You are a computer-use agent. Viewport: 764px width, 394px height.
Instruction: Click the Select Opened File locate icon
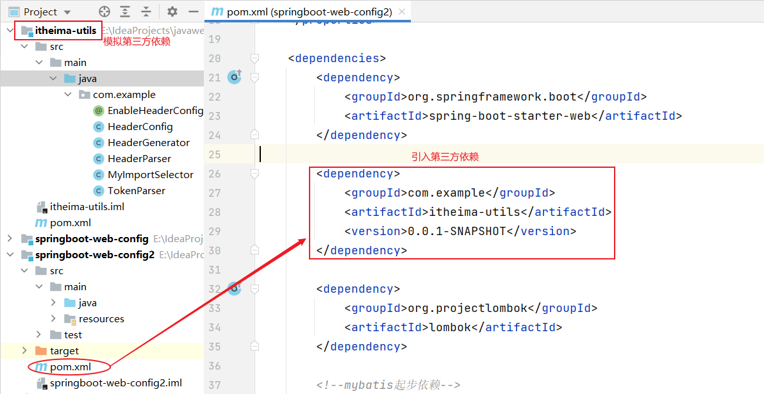pos(104,12)
